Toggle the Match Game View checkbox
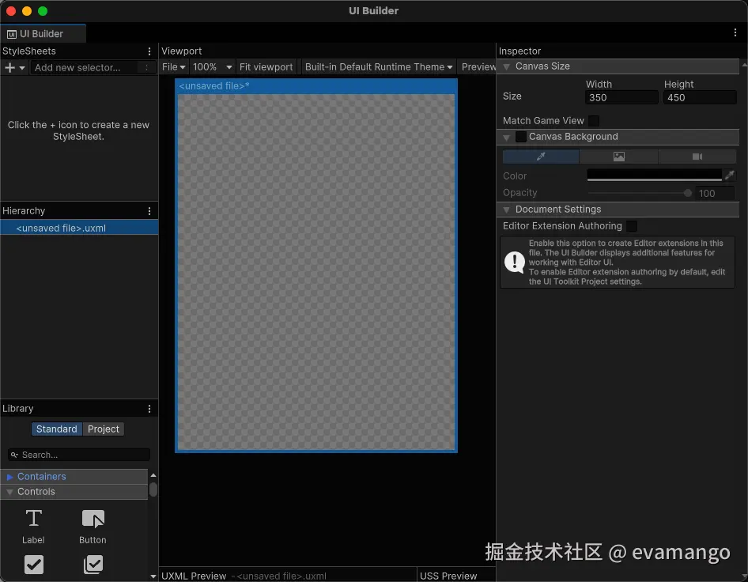 594,121
